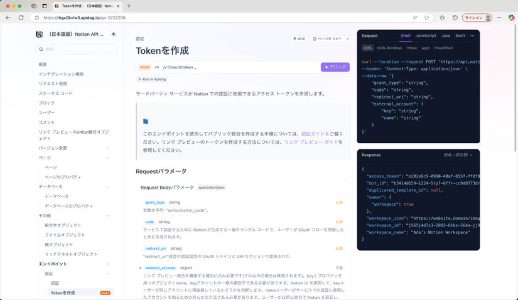Screen dimensions: 518x300
Task: Open データベースのプロパティ in the sidebar
Action: tap(68, 206)
